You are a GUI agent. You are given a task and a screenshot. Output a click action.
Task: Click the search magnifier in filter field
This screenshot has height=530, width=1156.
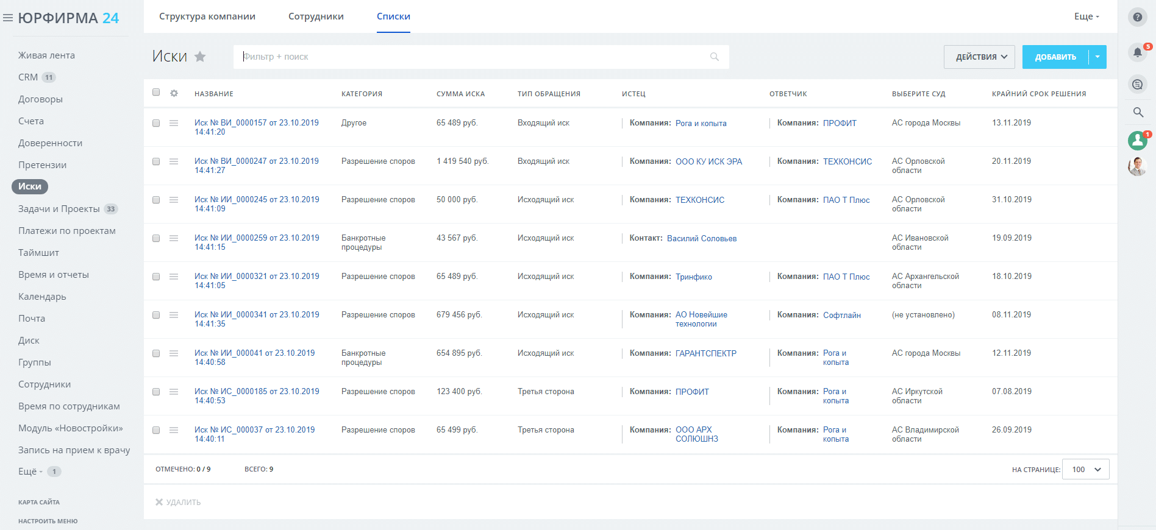click(x=715, y=57)
